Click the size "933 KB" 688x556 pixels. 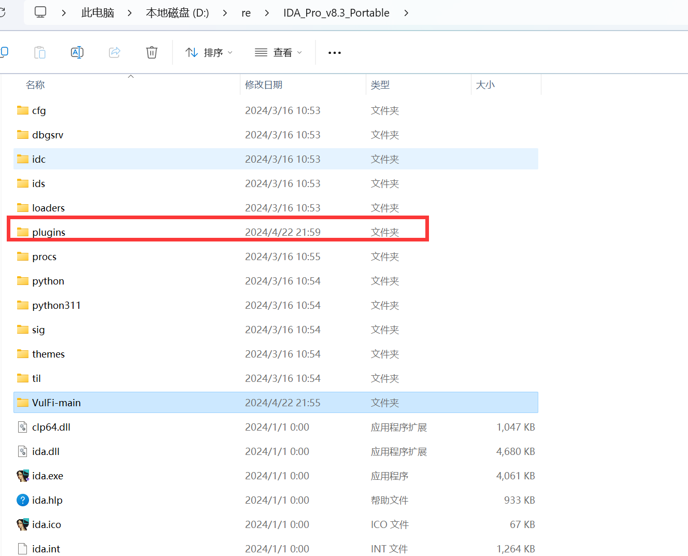[x=520, y=500]
